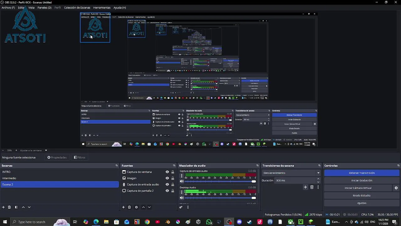Screen dimensions: 401x226
Task: Lock Captura de entrada audio source
Action: coord(173,185)
